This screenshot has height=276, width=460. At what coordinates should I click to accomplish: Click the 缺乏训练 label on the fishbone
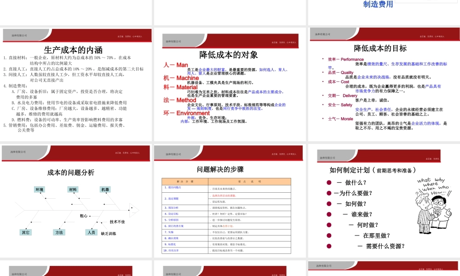(x=109, y=234)
